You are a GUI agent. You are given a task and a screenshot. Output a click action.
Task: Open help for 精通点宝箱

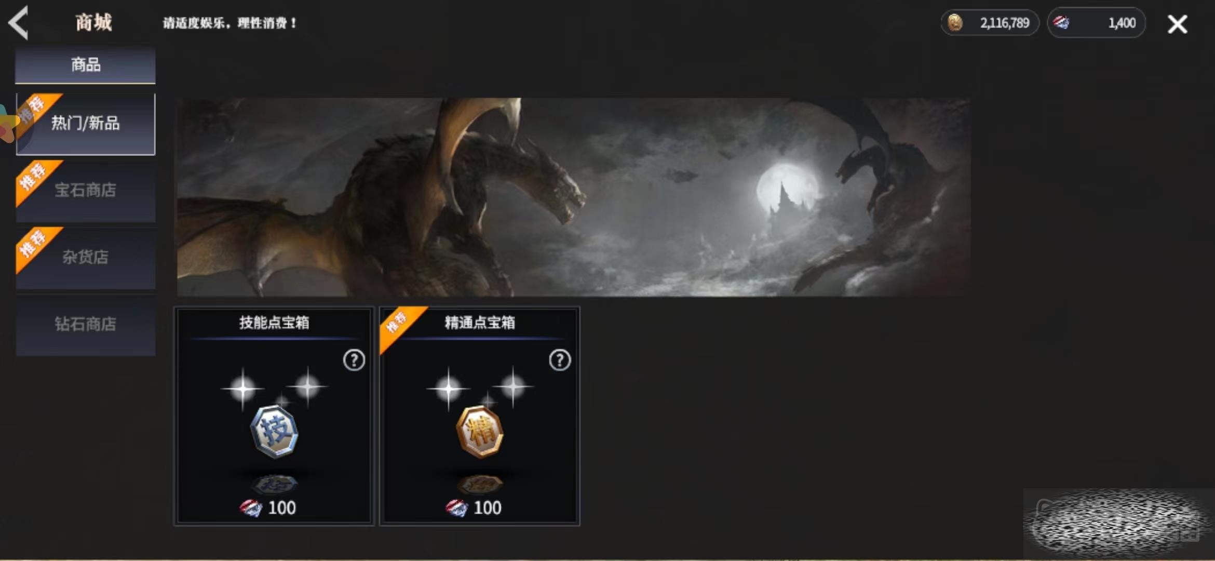560,359
